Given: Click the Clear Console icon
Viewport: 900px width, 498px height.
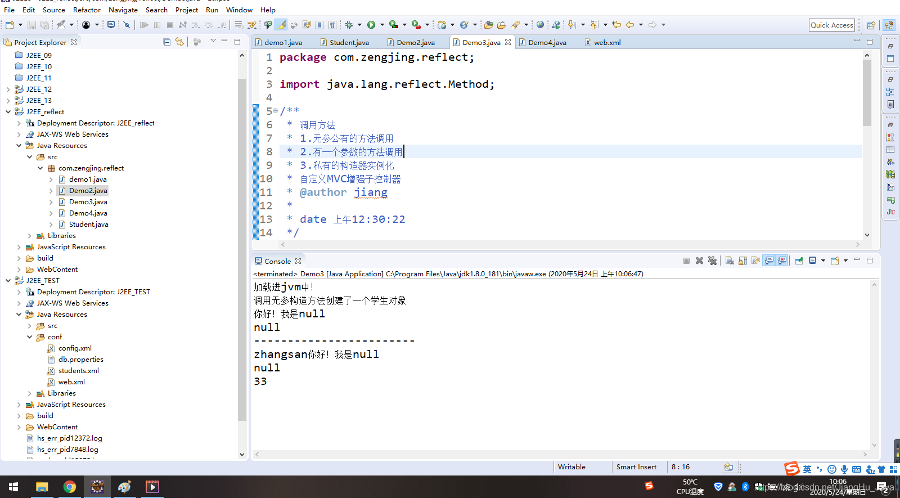Looking at the screenshot, I should pyautogui.click(x=730, y=261).
